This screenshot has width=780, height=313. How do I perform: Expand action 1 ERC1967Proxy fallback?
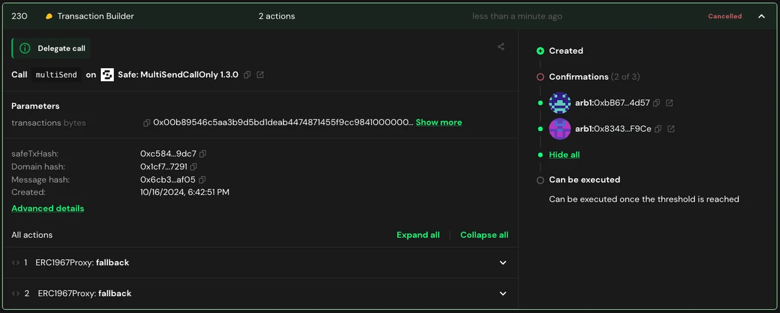tap(502, 263)
